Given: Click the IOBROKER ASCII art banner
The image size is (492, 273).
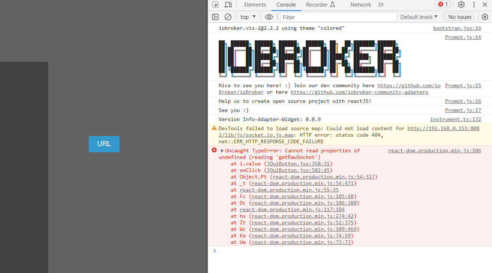Looking at the screenshot, I should 310,59.
